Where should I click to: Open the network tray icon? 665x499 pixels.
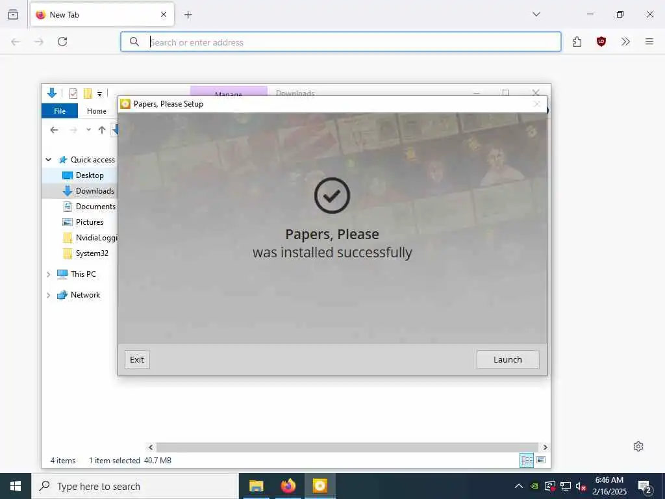coord(566,486)
